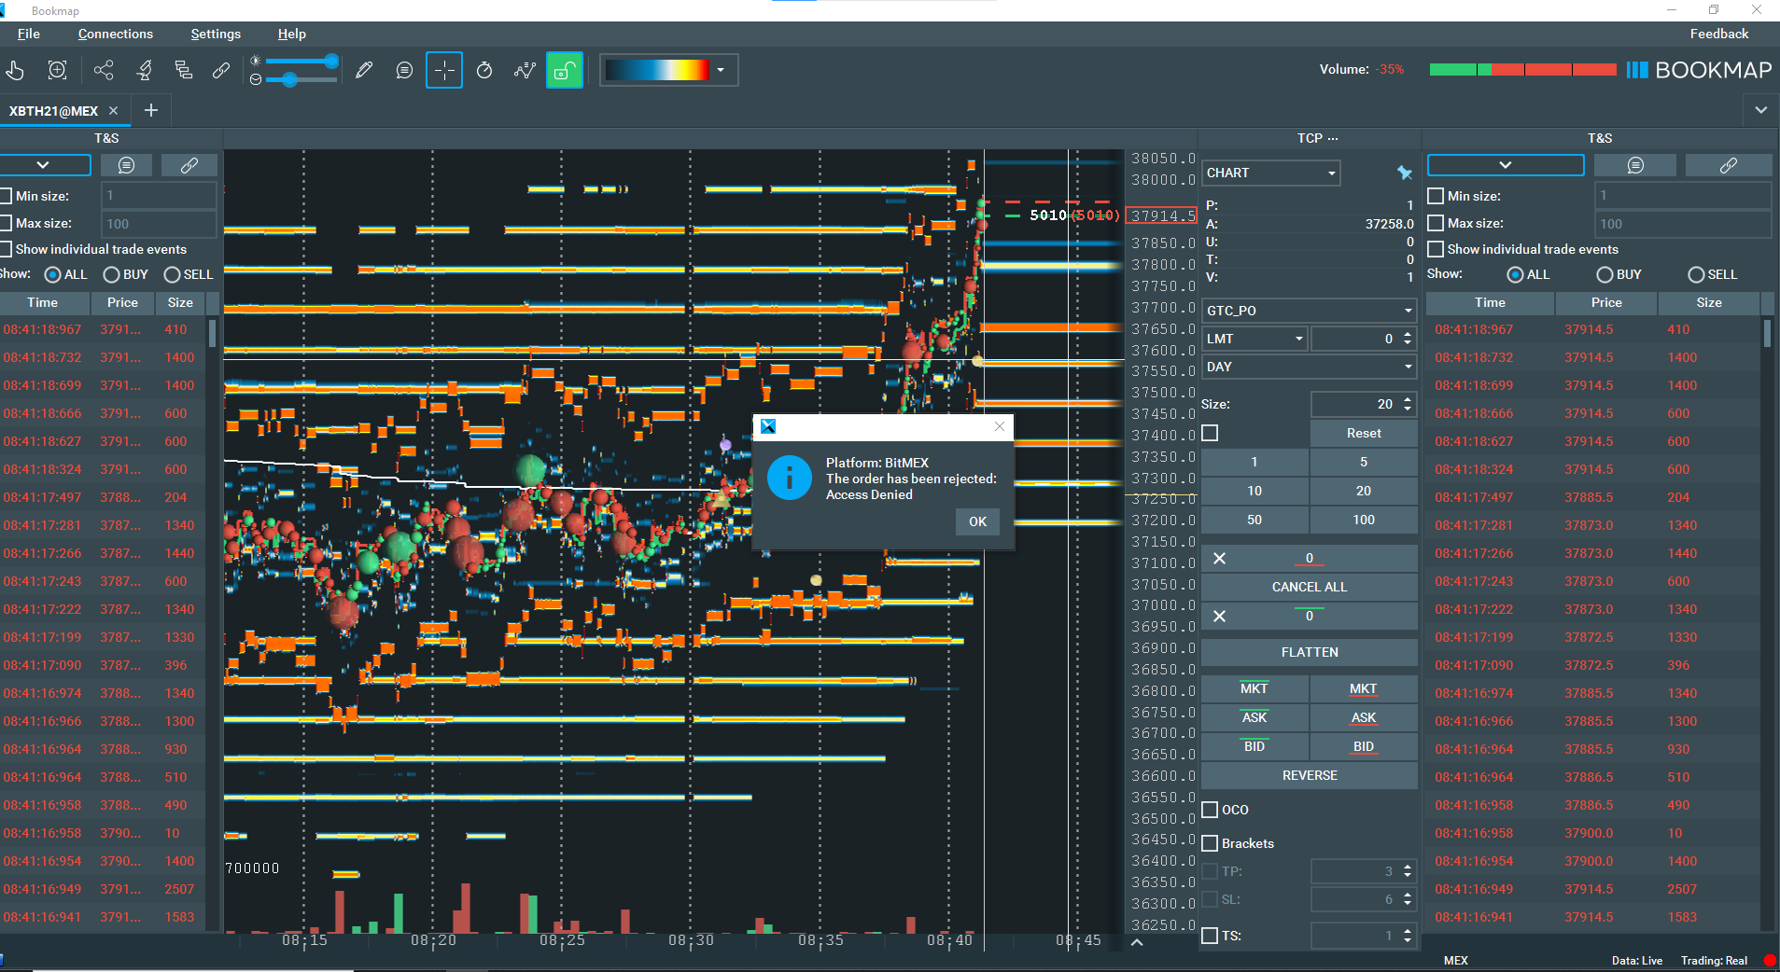Screen dimensions: 1780x972
Task: Open the CHART dropdown in TCP panel
Action: [x=1271, y=173]
